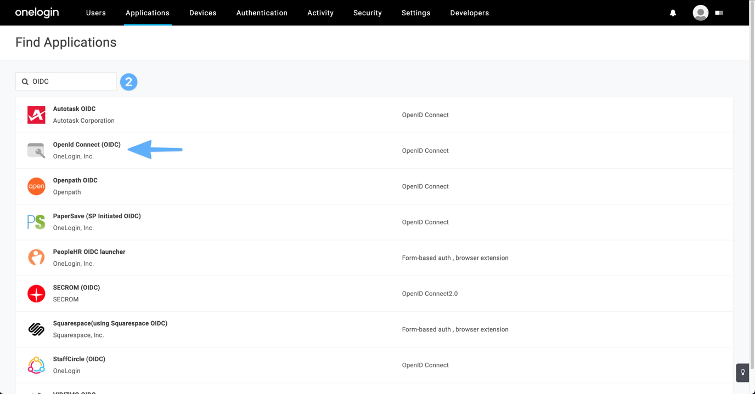
Task: Click 'Openpath' vendor text
Action: pyautogui.click(x=67, y=192)
